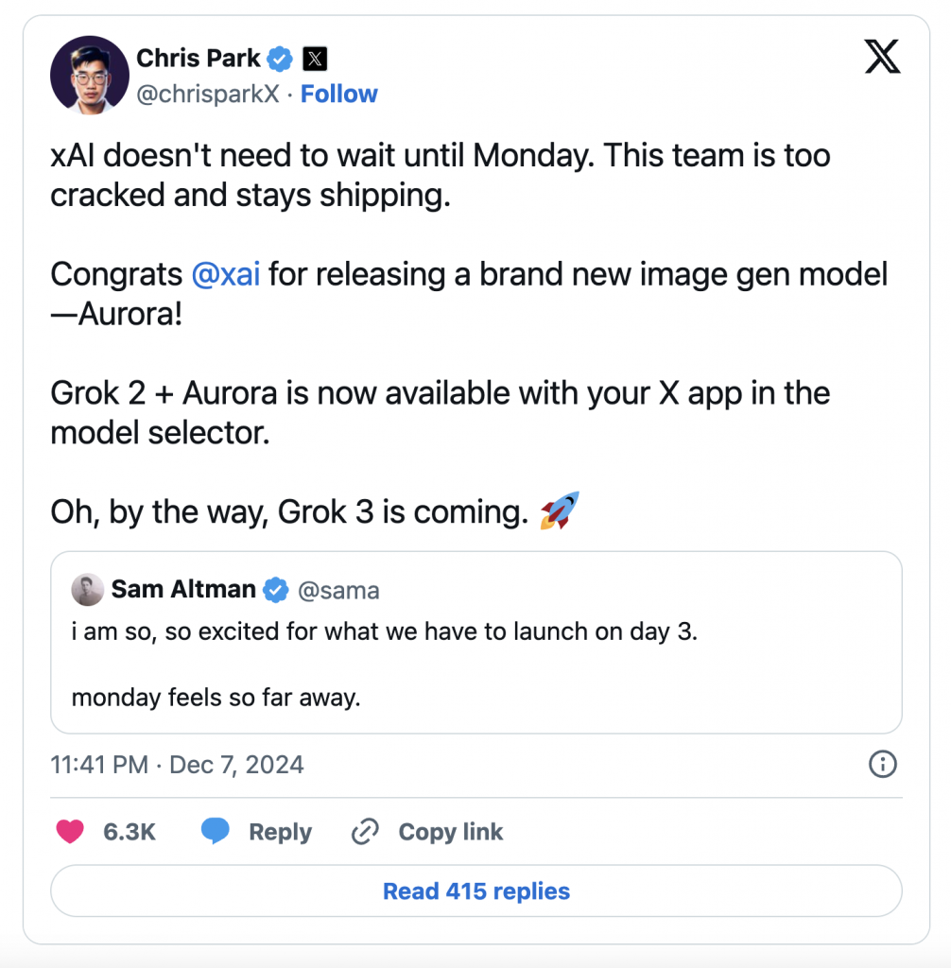
Task: Open the 11:41 PM Dec 7 timestamp
Action: 177,764
